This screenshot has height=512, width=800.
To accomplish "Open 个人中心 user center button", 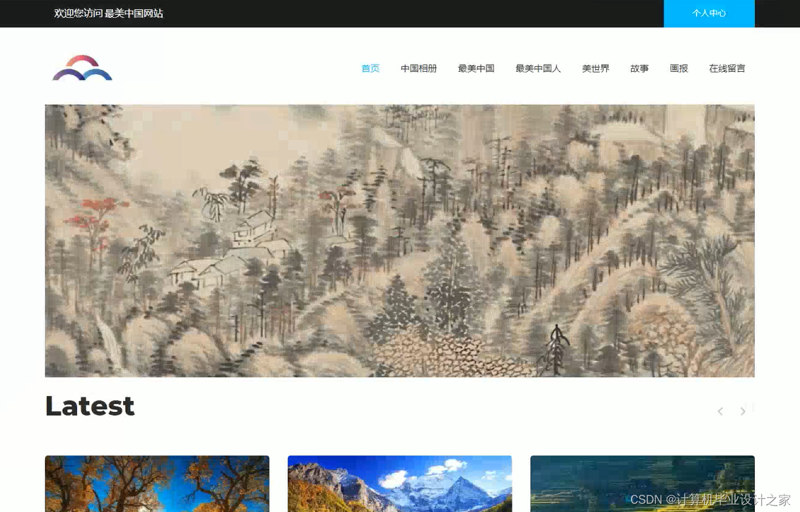I will point(709,13).
